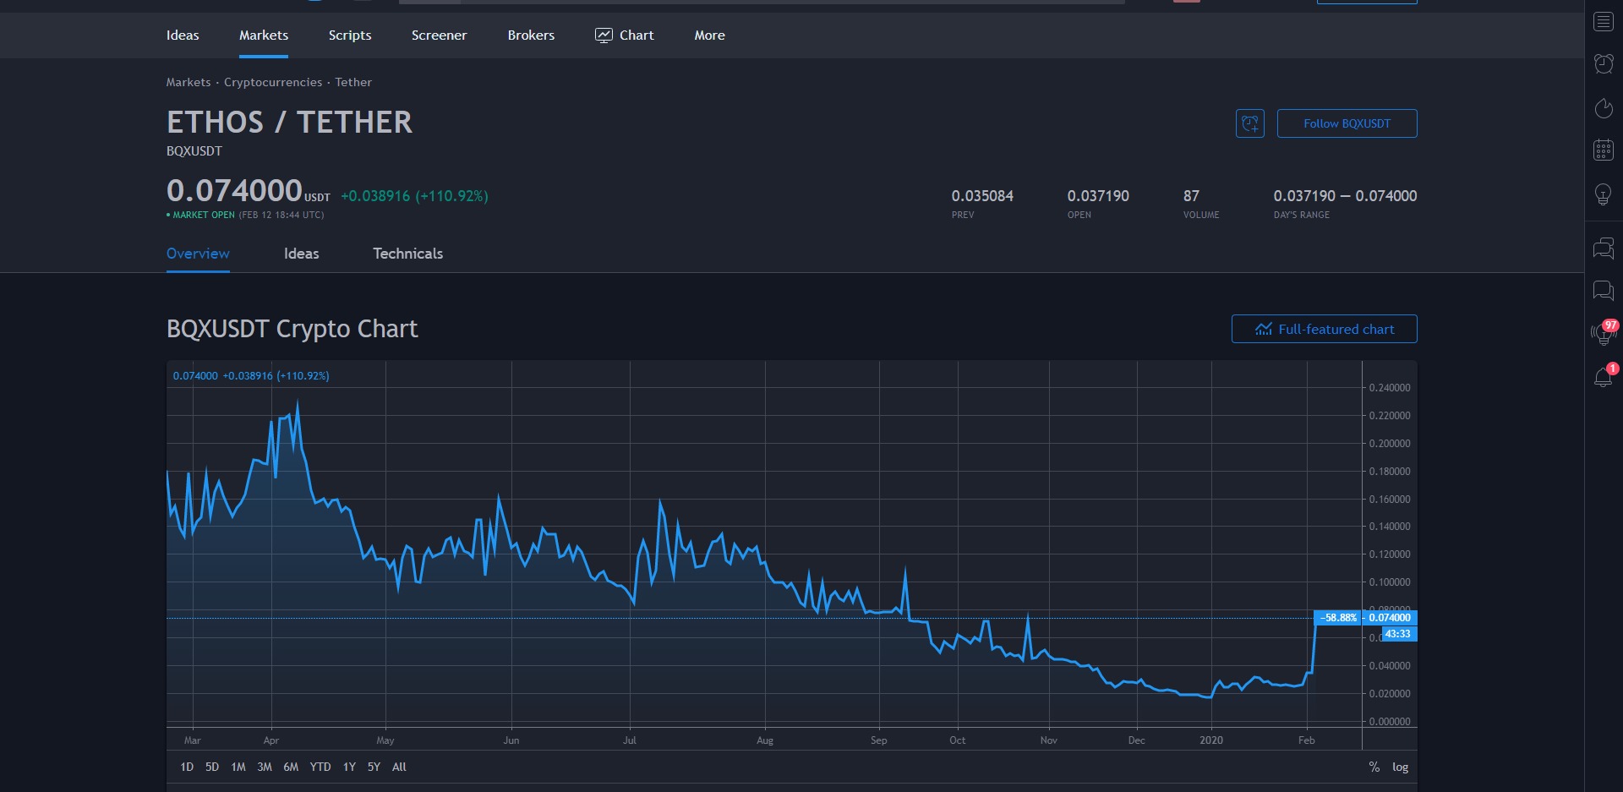The width and height of the screenshot is (1623, 792).
Task: Click the BQXUSDT Crypto Chart heading
Action: pos(292,329)
